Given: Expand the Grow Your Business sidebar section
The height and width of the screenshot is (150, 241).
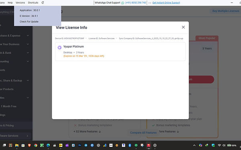Looking at the screenshot, I should [28, 44].
